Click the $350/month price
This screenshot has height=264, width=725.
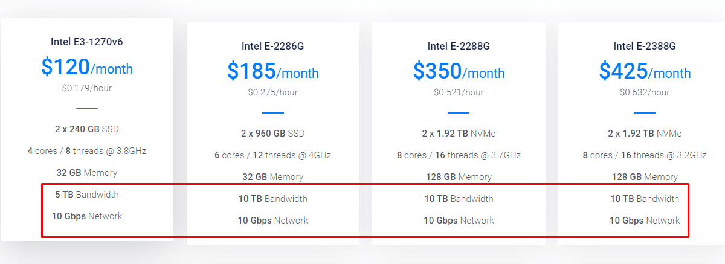(x=459, y=71)
